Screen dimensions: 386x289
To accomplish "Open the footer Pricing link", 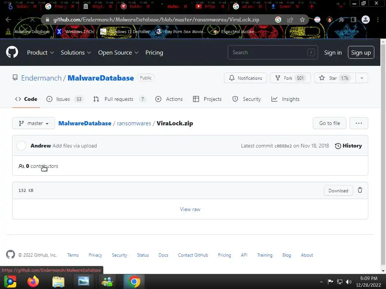I will pos(224,255).
